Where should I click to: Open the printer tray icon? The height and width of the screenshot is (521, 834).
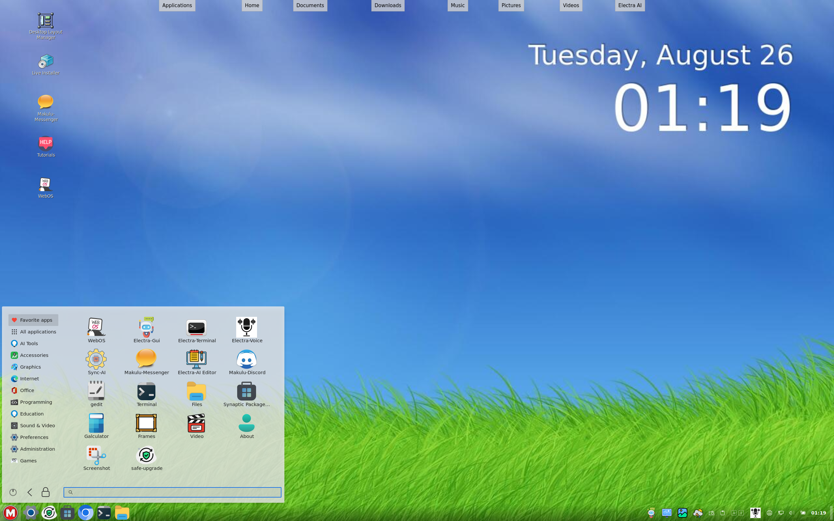(769, 513)
